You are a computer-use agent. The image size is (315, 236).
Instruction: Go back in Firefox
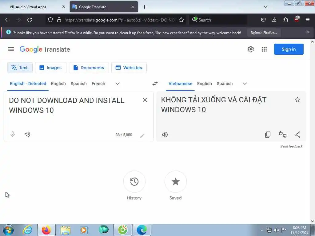[x=7, y=20]
